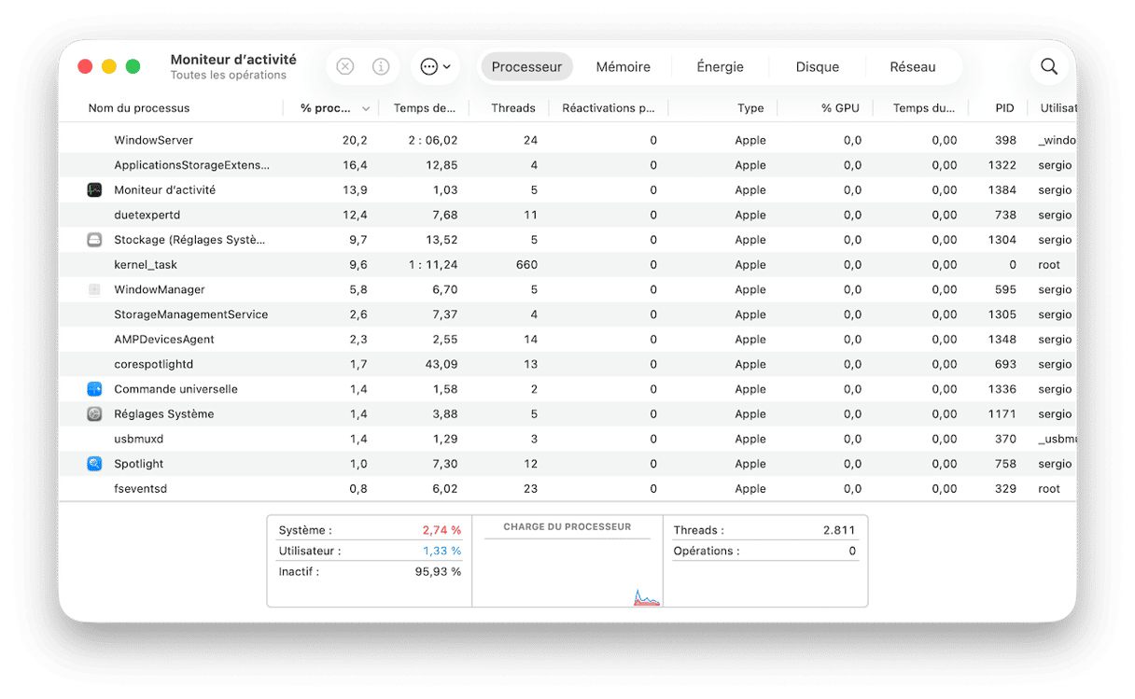
Task: Click the Réglages Système gear icon
Action: [94, 414]
